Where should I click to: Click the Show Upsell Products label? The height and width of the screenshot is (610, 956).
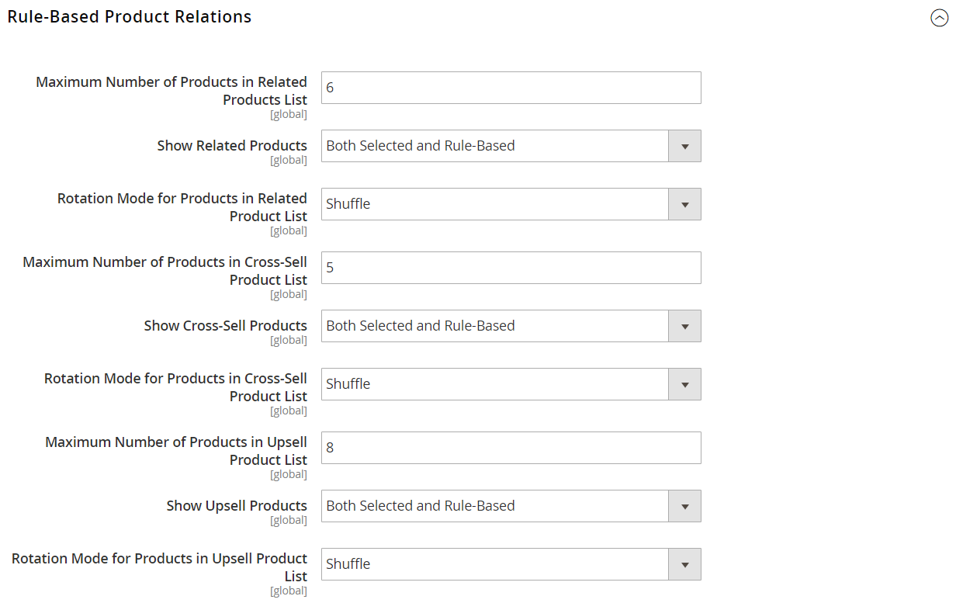[x=237, y=506]
